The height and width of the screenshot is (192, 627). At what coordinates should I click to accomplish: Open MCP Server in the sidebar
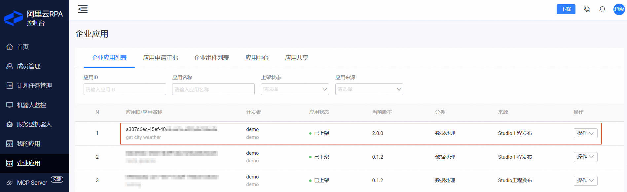pos(32,183)
